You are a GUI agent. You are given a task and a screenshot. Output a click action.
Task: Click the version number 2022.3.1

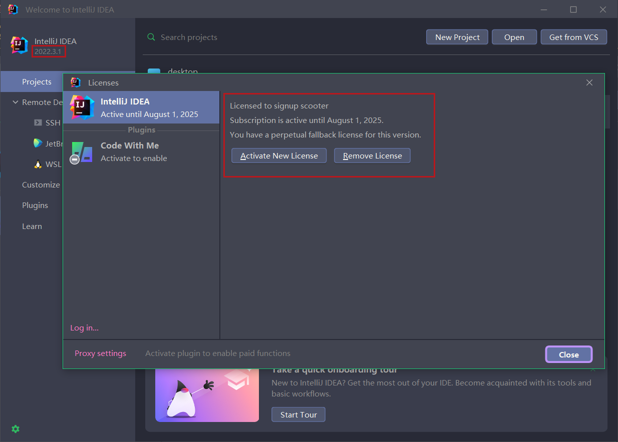click(49, 51)
